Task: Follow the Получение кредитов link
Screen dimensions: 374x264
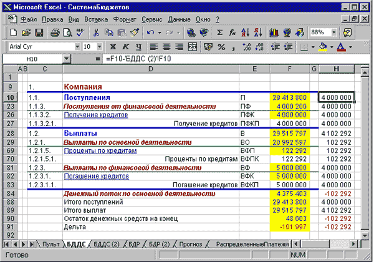Action: point(96,115)
